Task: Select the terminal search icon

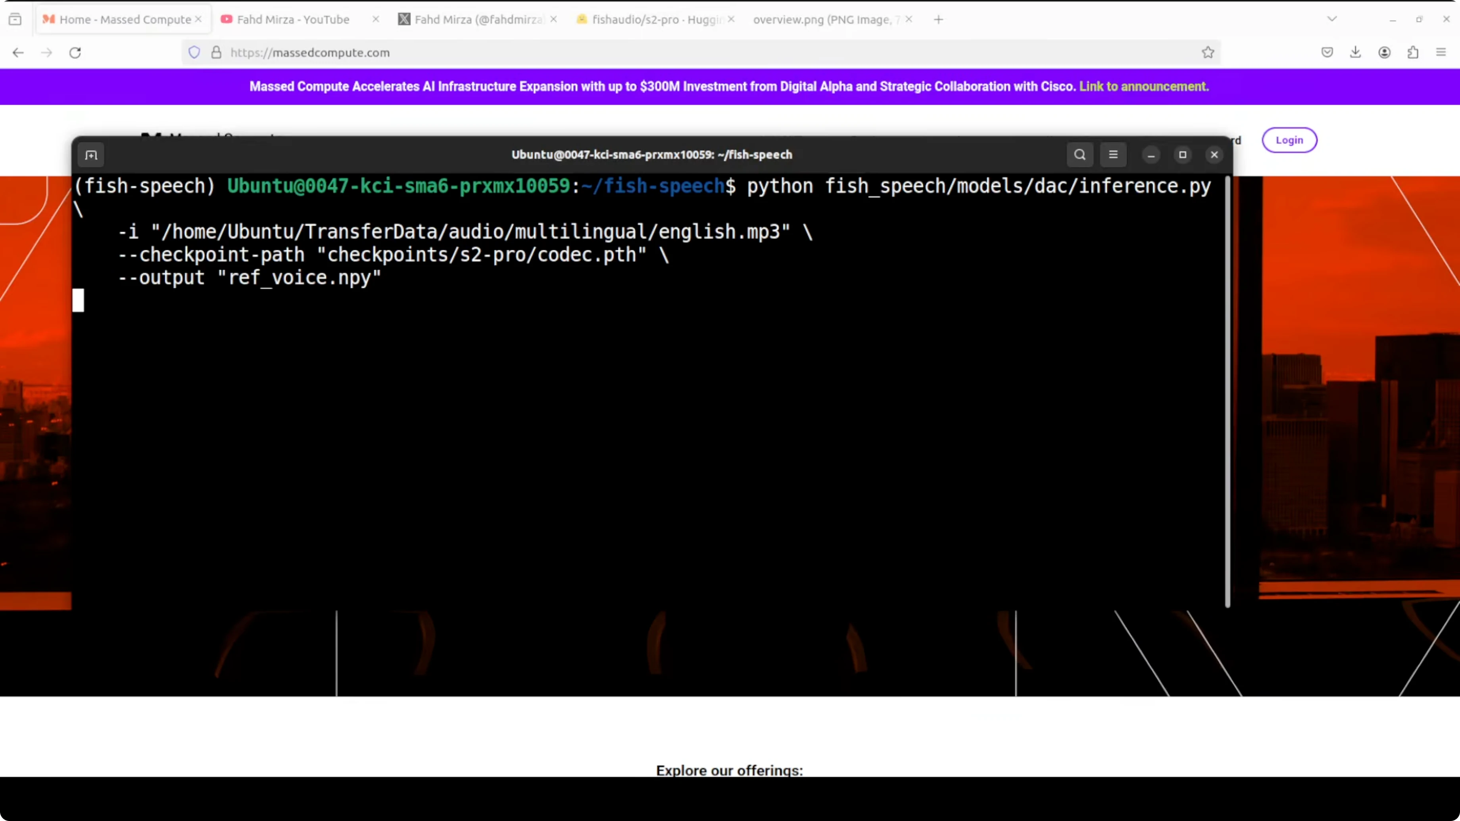Action: [1080, 155]
